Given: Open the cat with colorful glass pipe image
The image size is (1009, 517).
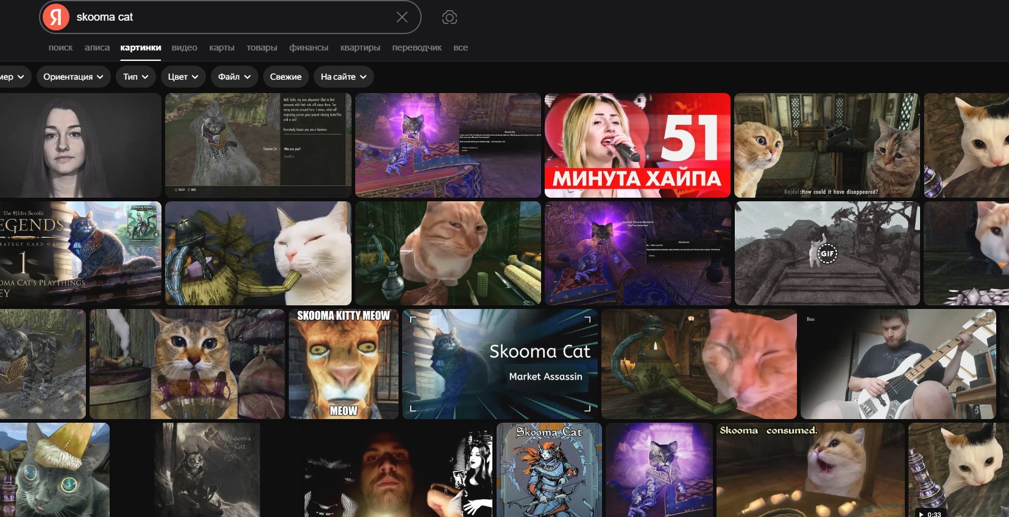Looking at the screenshot, I should tap(187, 364).
